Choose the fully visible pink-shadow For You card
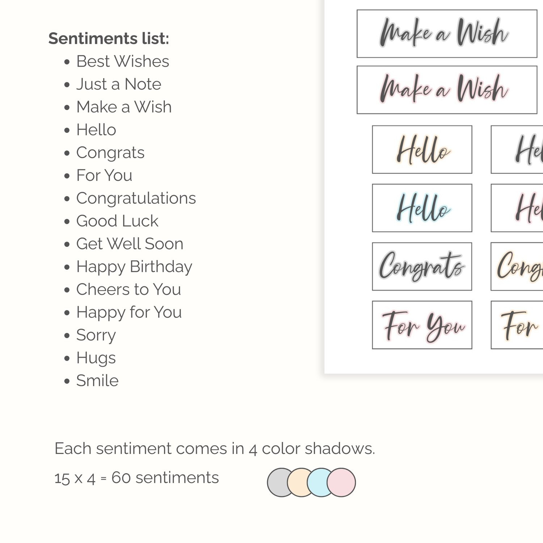 click(422, 325)
